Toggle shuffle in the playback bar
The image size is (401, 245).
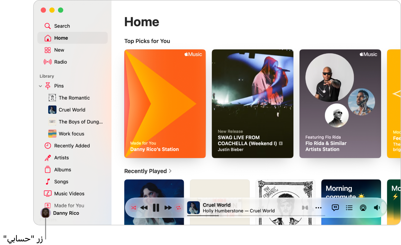(x=134, y=208)
